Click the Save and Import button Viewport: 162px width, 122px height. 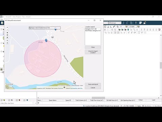tap(93, 84)
